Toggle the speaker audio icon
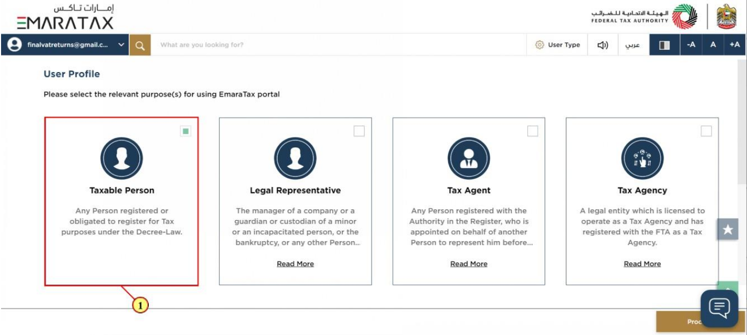Screen dimensions: 747x335 click(x=603, y=45)
